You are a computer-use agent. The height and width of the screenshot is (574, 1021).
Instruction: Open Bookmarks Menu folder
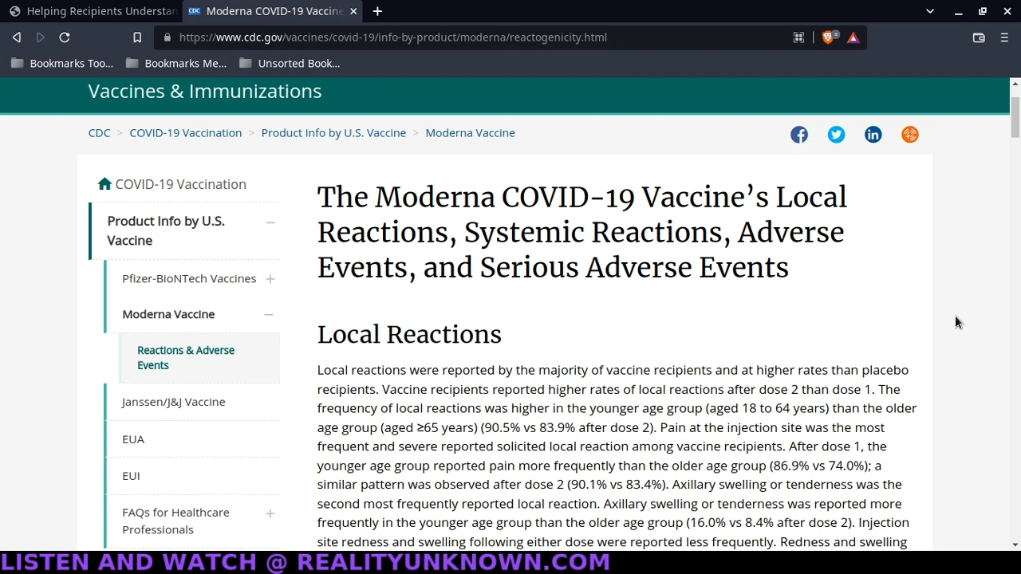(176, 63)
